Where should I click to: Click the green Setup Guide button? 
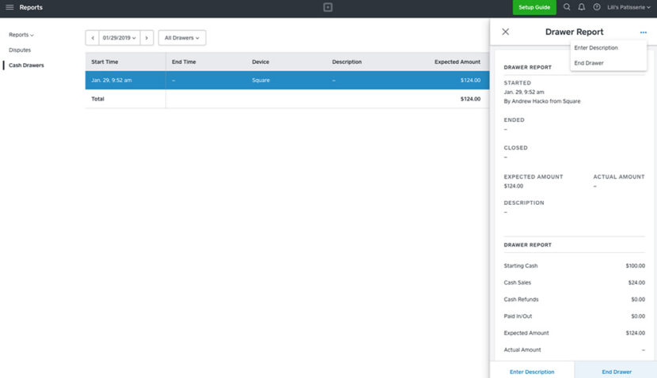[534, 7]
